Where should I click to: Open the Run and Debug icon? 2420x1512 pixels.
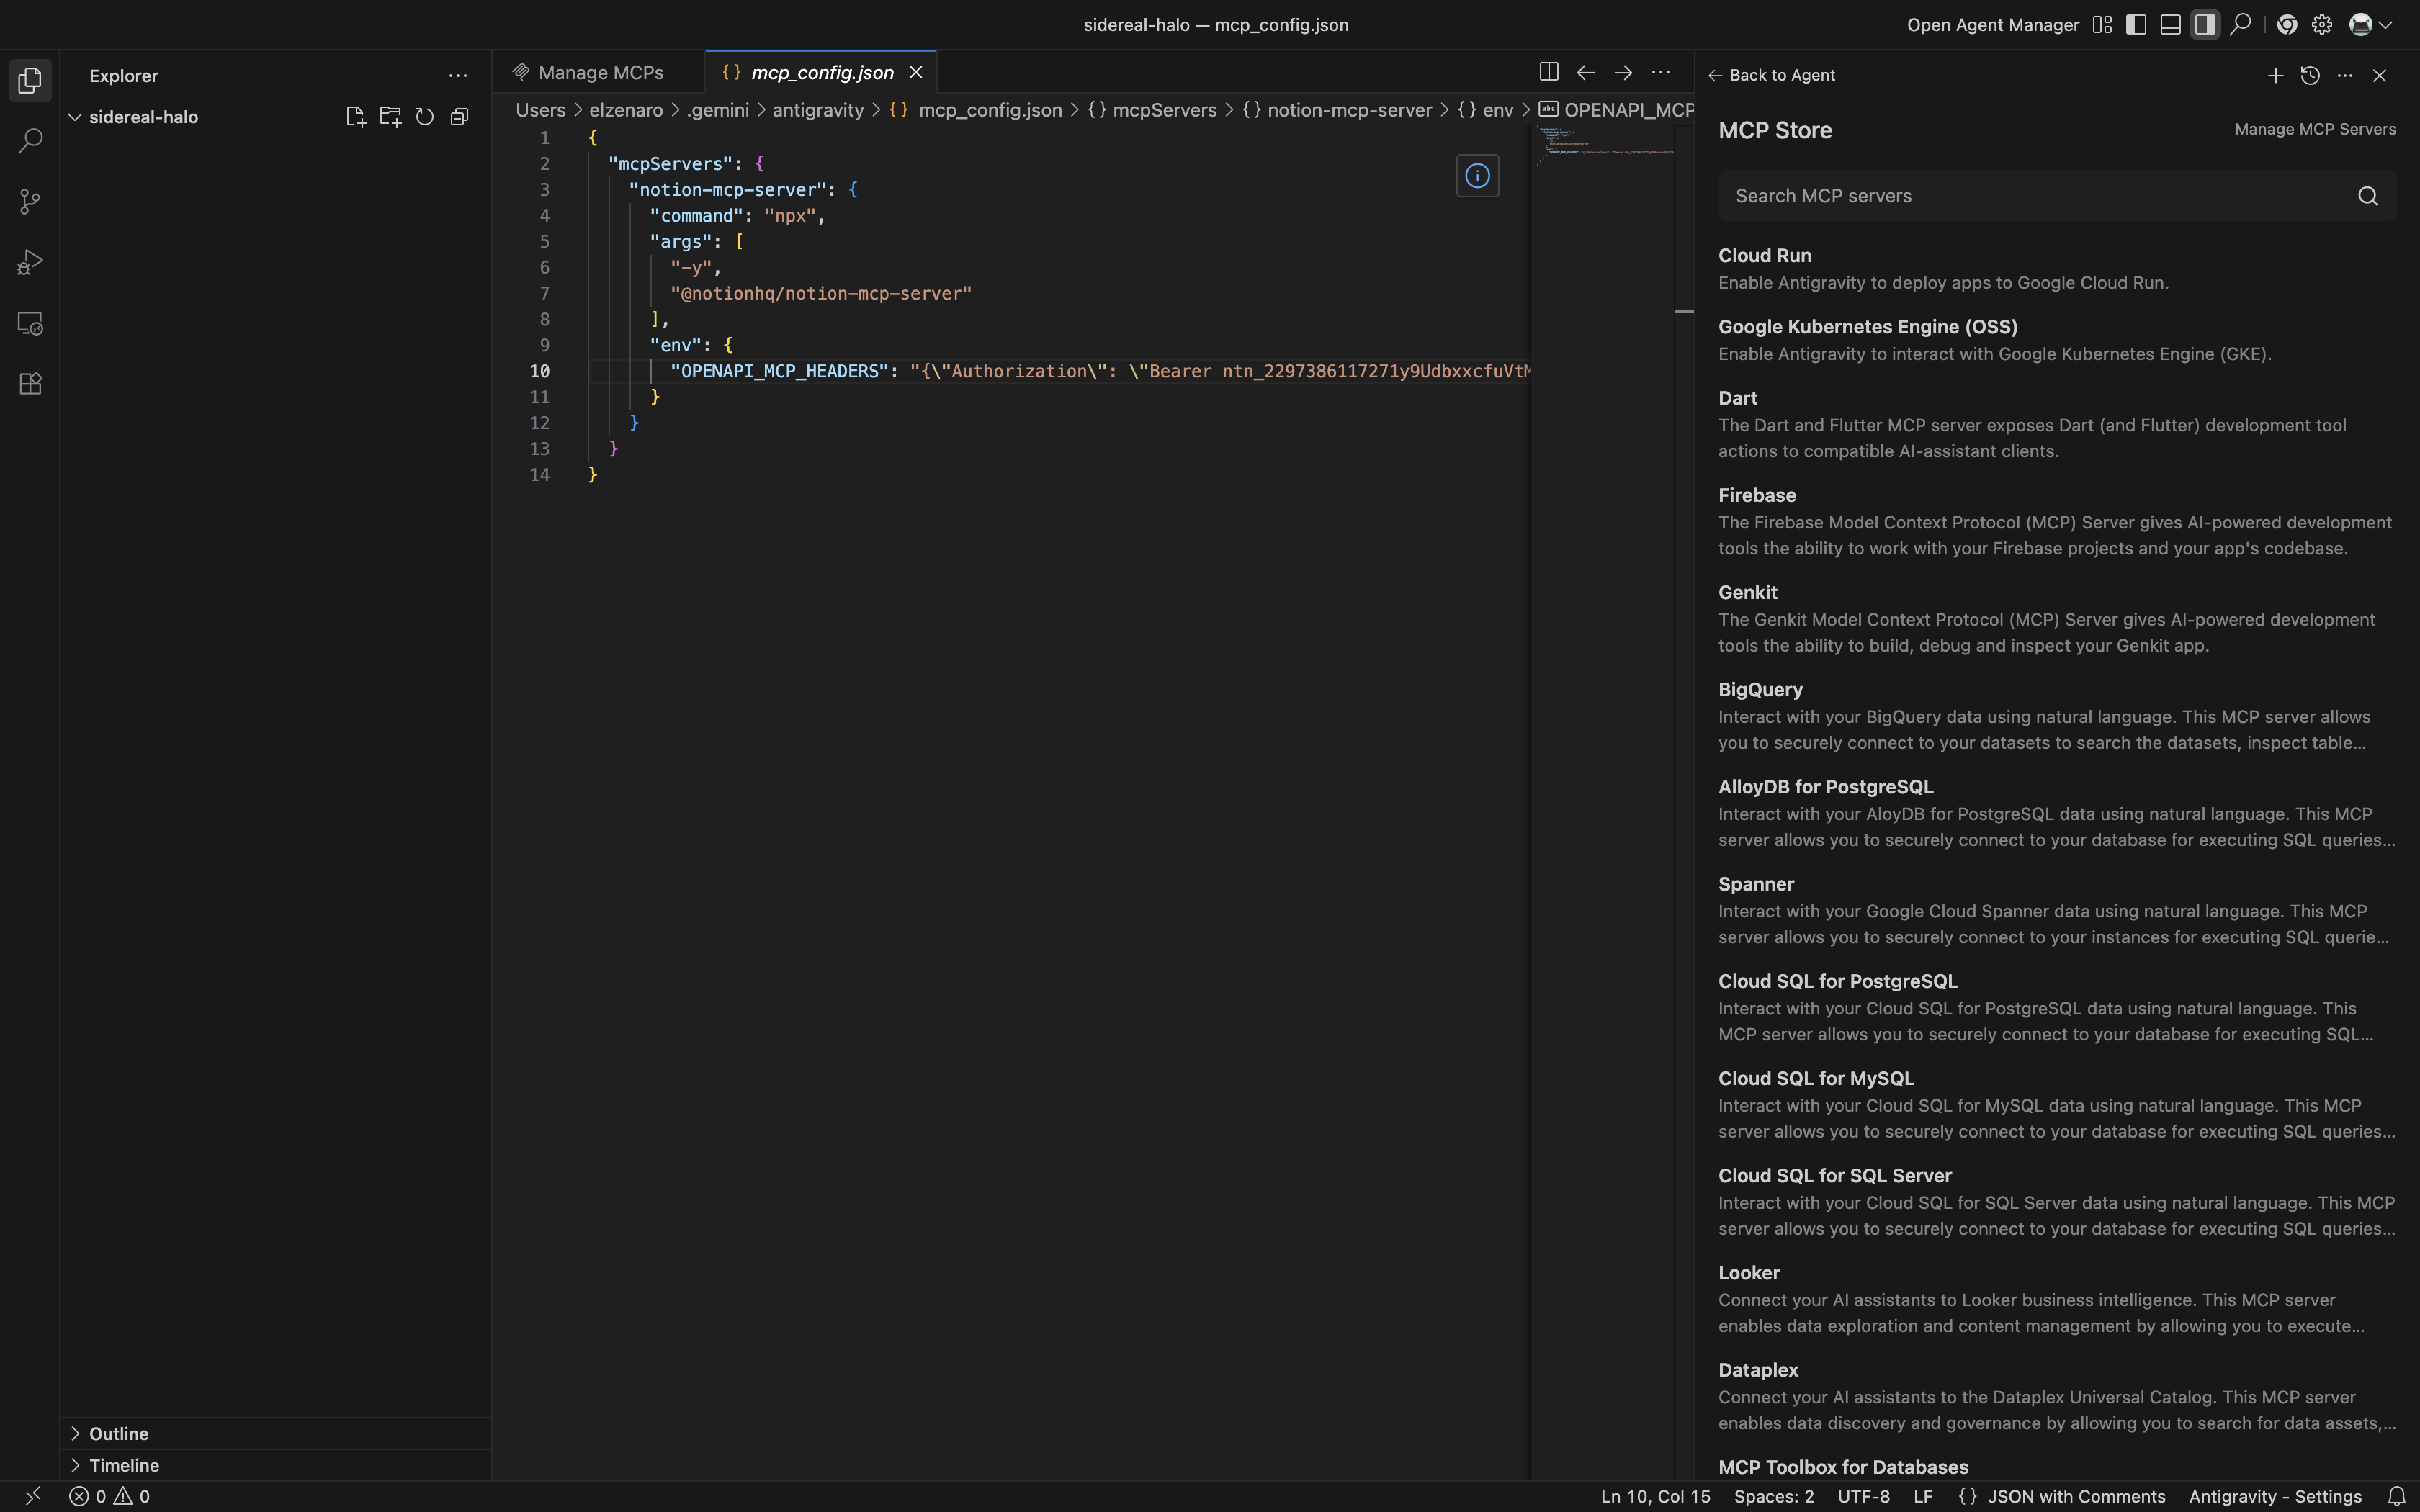pos(30,262)
